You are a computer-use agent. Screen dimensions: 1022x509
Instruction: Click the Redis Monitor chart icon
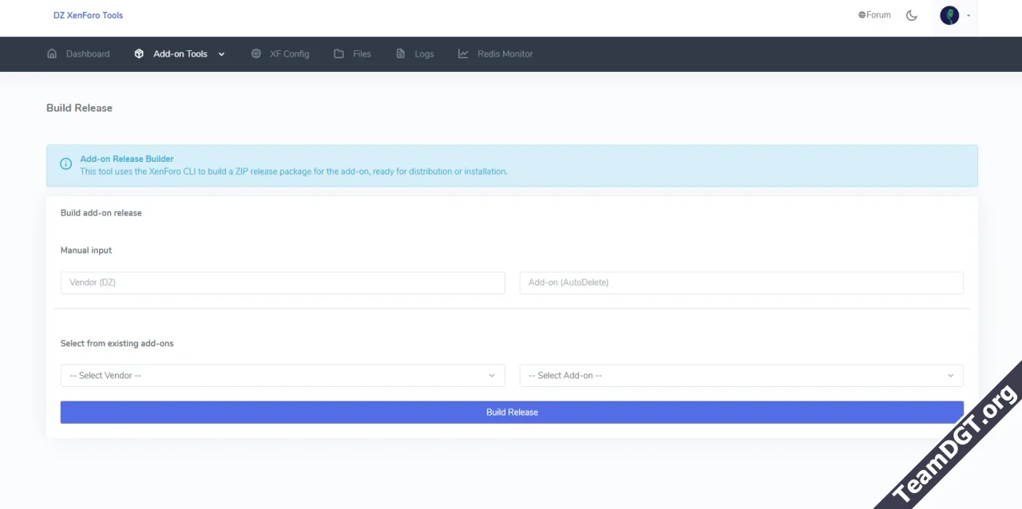coord(463,54)
